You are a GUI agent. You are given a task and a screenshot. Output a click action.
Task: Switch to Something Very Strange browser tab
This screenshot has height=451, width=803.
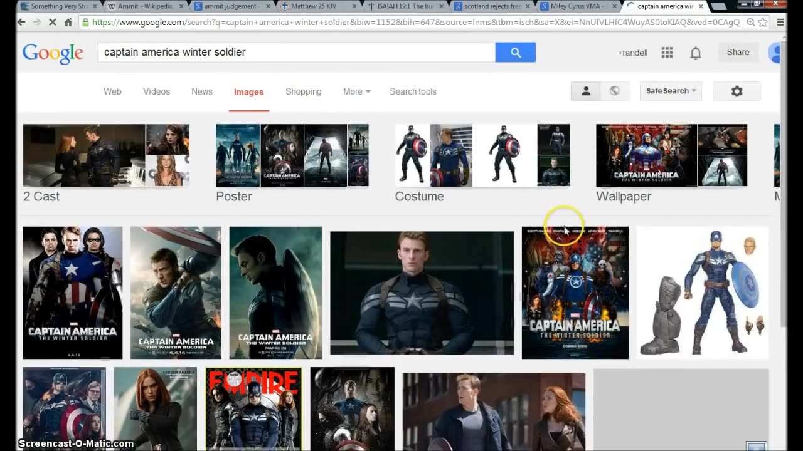[60, 6]
